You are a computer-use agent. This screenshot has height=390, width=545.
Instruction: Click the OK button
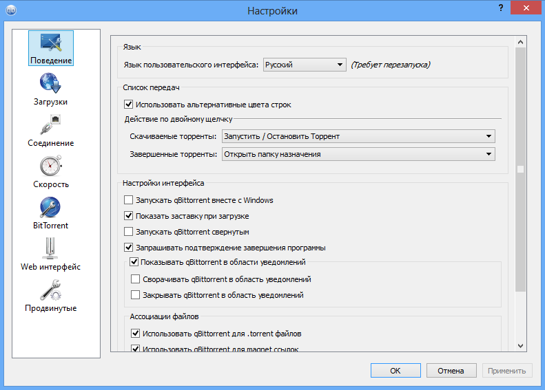click(395, 371)
